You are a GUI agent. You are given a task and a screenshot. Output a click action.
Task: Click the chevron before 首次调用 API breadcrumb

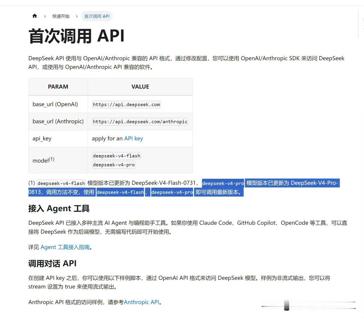[77, 16]
